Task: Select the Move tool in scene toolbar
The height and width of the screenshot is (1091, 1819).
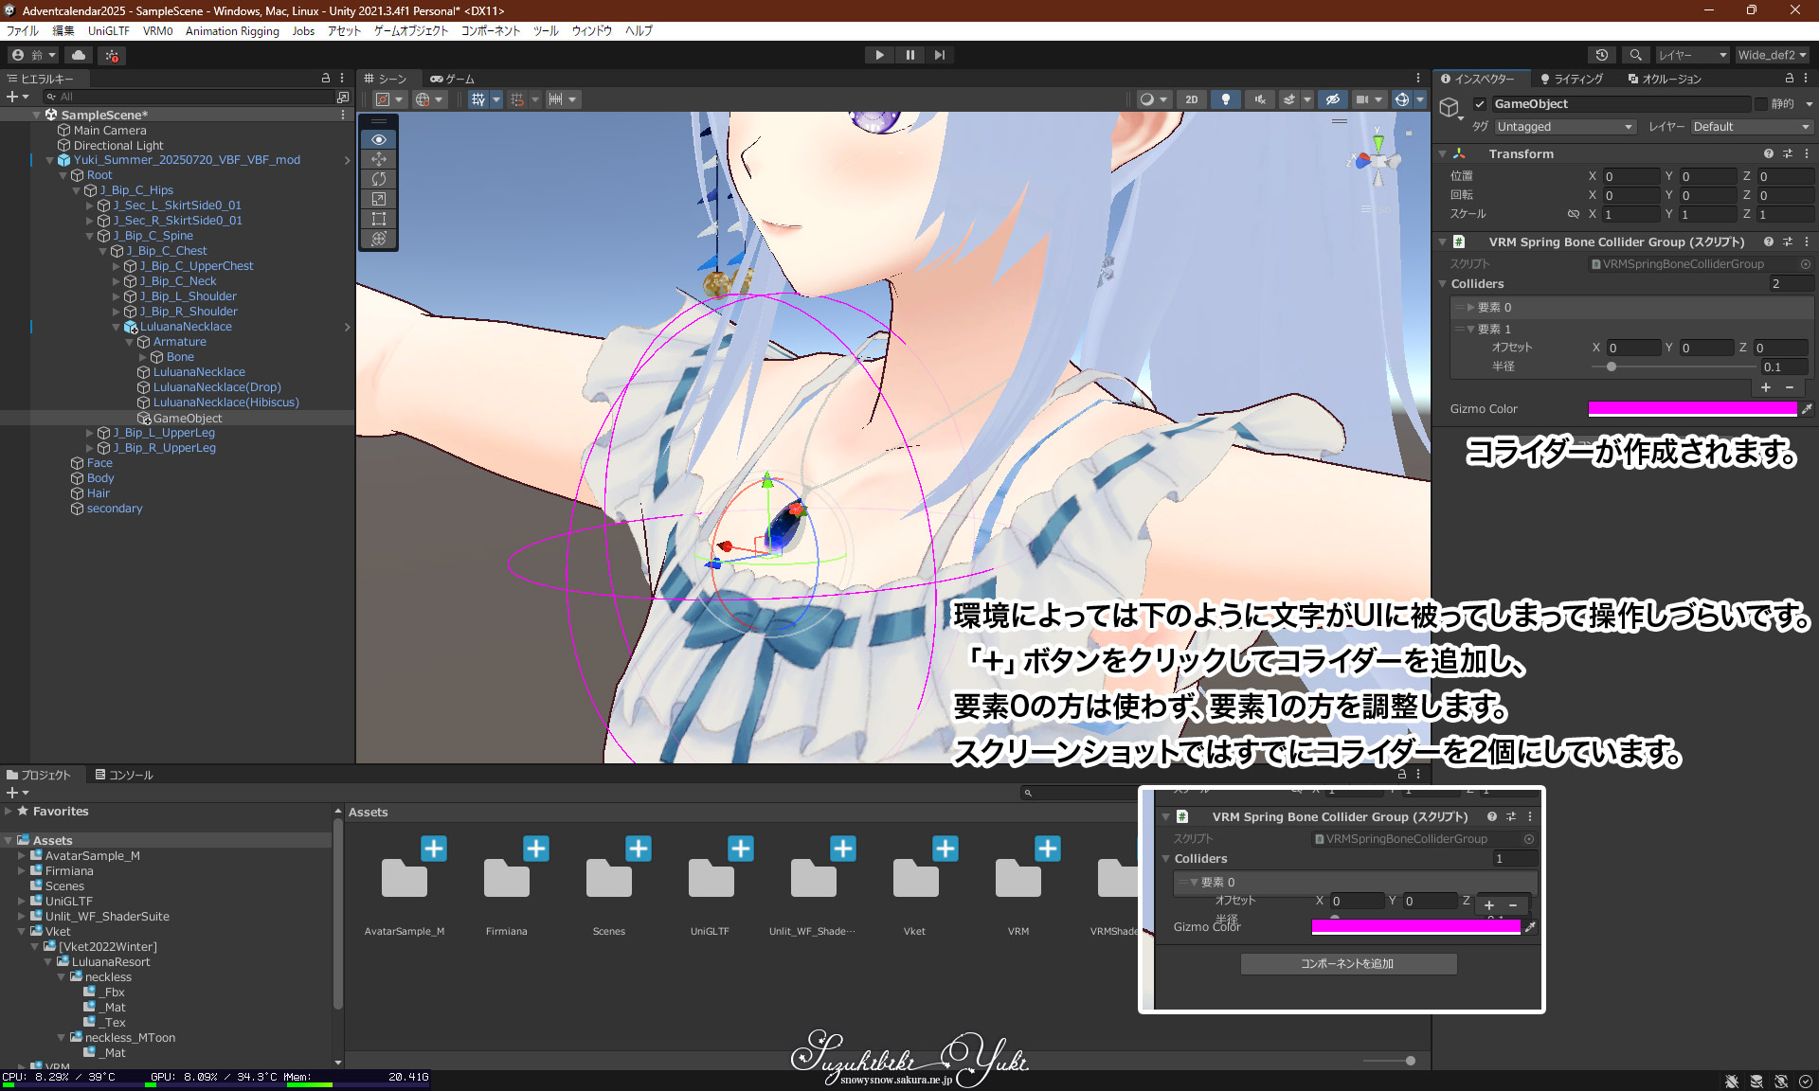Action: (379, 159)
